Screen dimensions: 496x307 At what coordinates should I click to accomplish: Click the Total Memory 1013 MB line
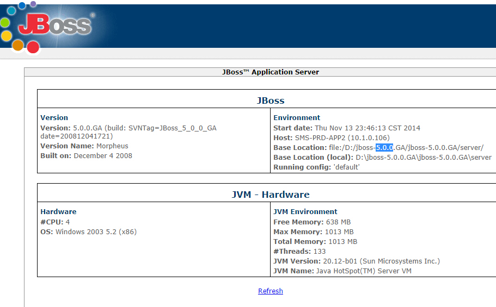click(x=315, y=242)
